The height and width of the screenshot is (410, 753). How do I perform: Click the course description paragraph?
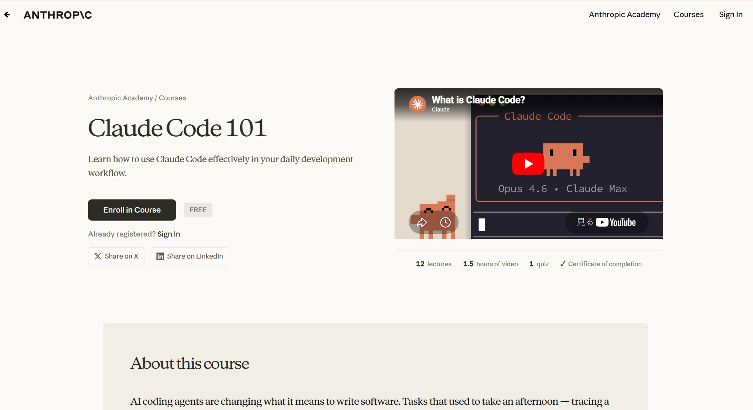tap(220, 166)
